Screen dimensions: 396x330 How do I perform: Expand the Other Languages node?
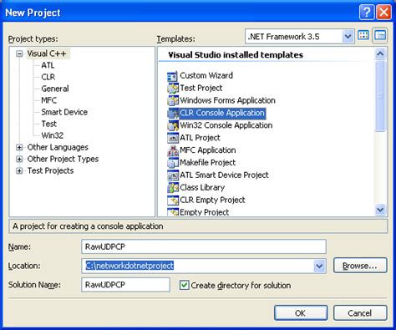pyautogui.click(x=19, y=147)
